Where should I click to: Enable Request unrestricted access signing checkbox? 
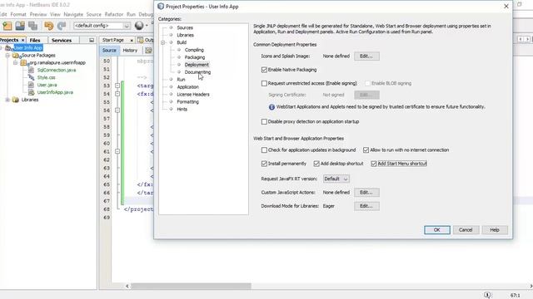point(264,83)
